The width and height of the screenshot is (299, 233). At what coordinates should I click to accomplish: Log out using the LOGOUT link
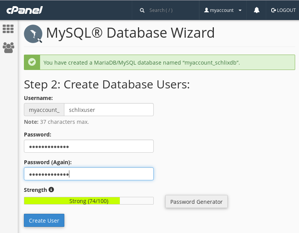(x=283, y=10)
